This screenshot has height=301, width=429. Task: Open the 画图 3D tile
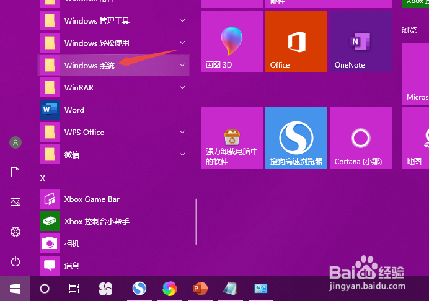click(232, 41)
